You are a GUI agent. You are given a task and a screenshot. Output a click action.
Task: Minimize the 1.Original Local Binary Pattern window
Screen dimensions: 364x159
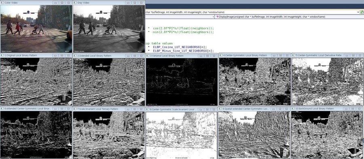[55, 56]
